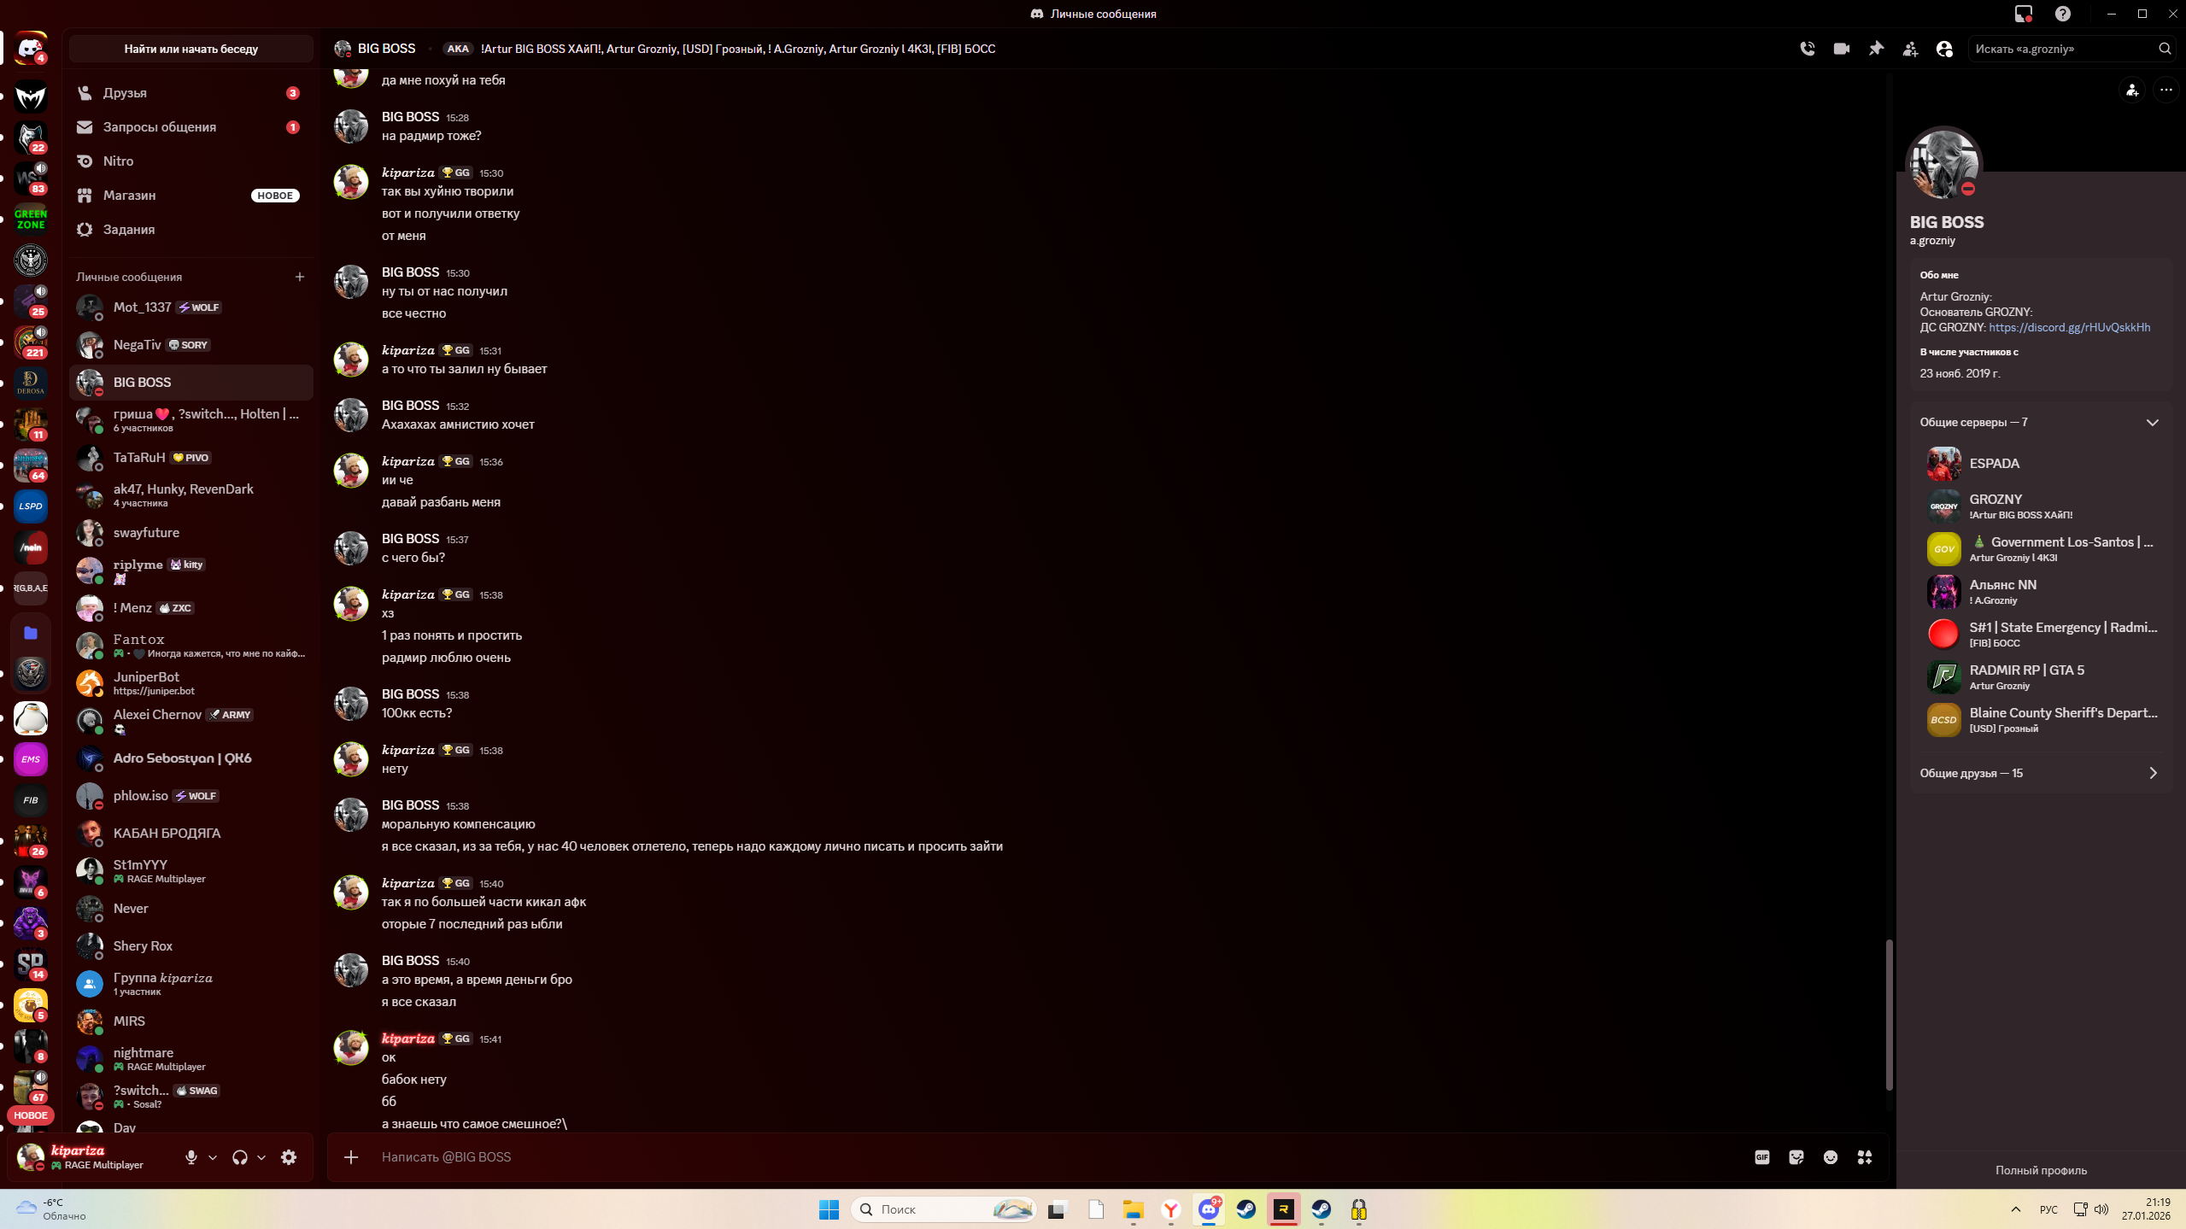Click the chat scrollbar thumb
Image resolution: width=2186 pixels, height=1229 pixels.
point(1889,1014)
